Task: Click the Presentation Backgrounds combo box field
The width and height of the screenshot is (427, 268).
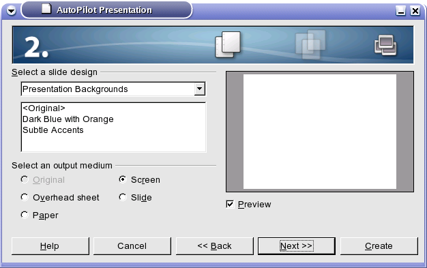Action: [x=113, y=89]
